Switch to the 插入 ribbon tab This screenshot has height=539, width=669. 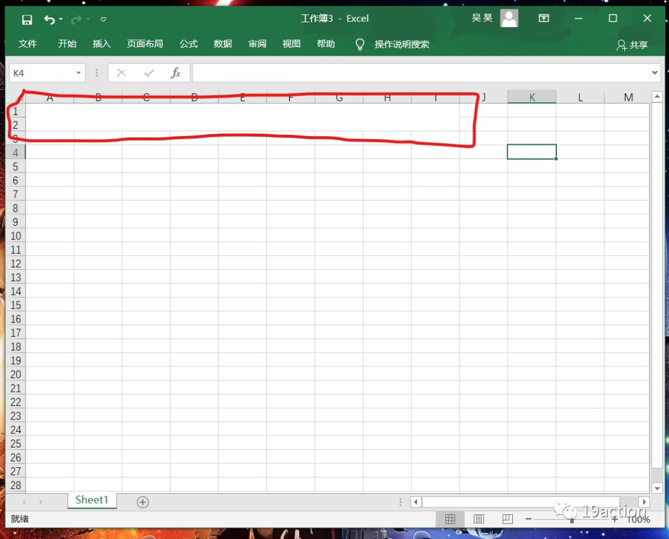pos(102,44)
